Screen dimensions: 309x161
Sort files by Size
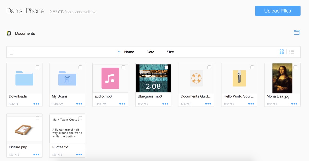170,52
